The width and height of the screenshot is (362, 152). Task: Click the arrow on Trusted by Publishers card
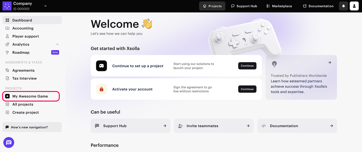(x=330, y=62)
